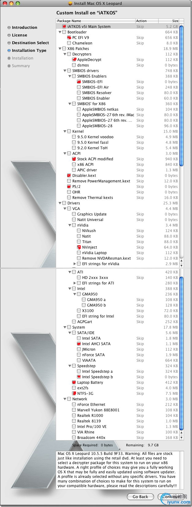This screenshot has width=192, height=507.
Task: Check the x86 ACPI checkbox
Action: point(74,165)
